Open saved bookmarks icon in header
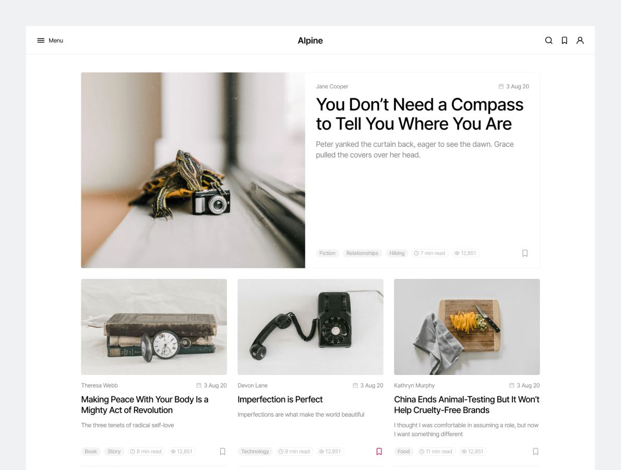The height and width of the screenshot is (470, 621). (x=564, y=40)
